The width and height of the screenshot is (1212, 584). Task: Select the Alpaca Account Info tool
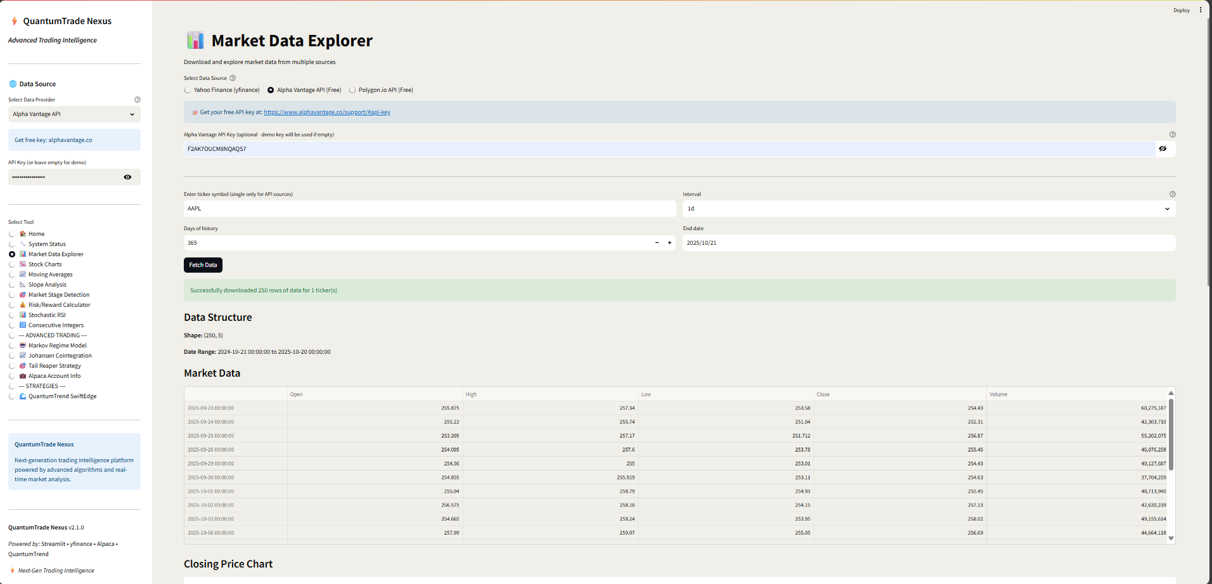45,376
